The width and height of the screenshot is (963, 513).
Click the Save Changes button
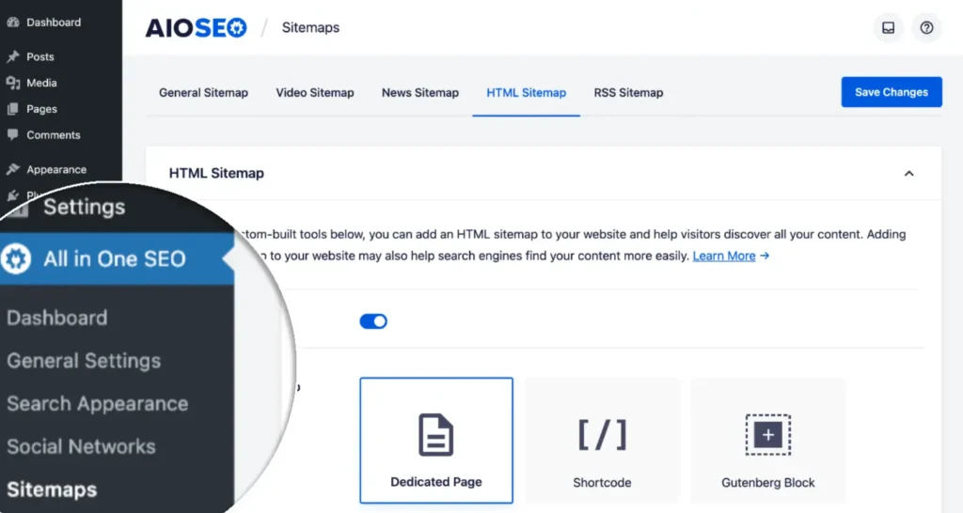(x=892, y=92)
